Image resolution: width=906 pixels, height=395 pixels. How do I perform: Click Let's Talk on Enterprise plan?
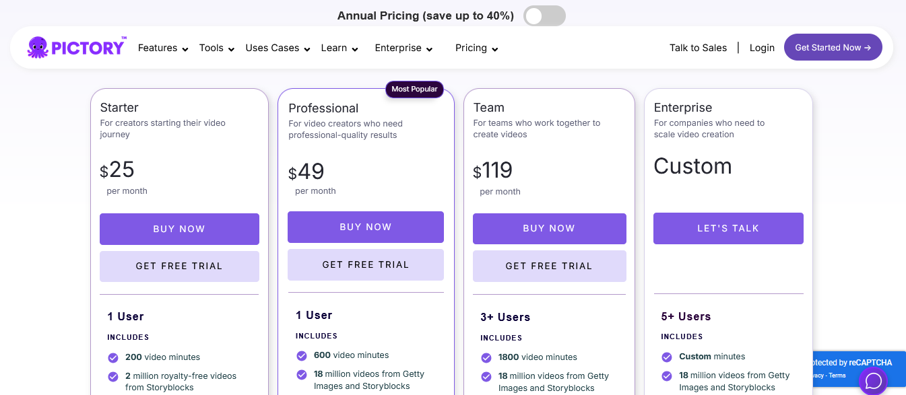[728, 228]
